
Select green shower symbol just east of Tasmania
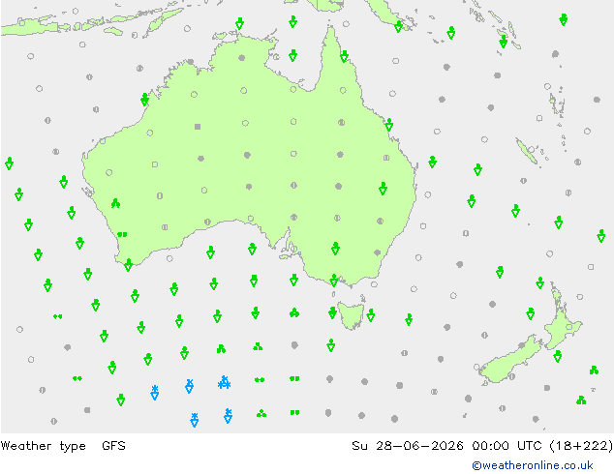371,314
